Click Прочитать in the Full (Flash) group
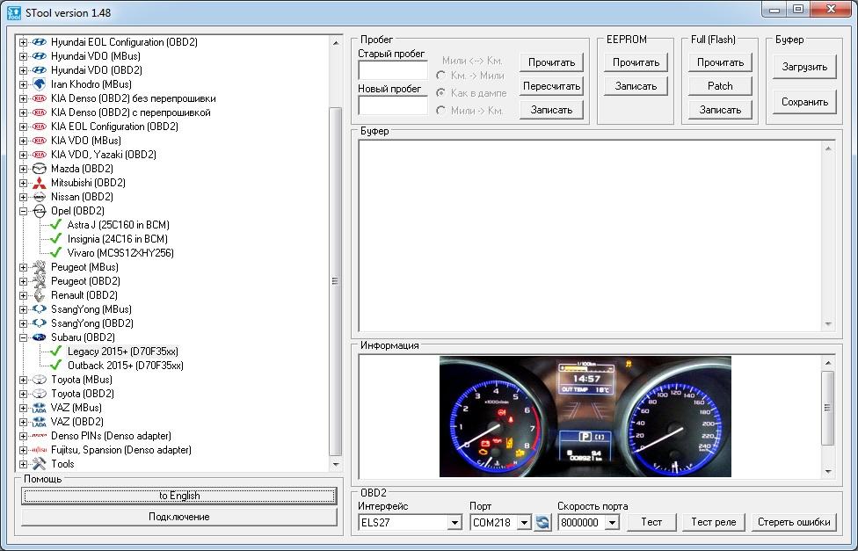This screenshot has height=551, width=858. [x=720, y=62]
